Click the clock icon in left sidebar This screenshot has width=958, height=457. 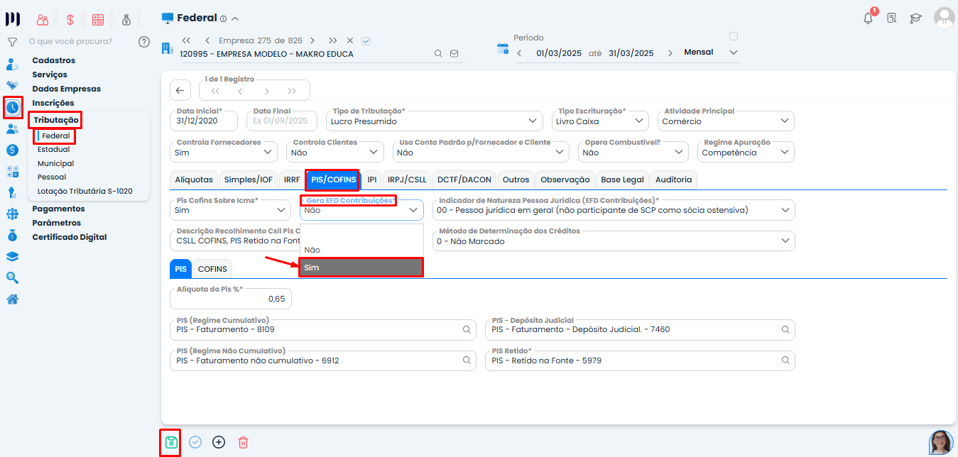click(x=13, y=108)
